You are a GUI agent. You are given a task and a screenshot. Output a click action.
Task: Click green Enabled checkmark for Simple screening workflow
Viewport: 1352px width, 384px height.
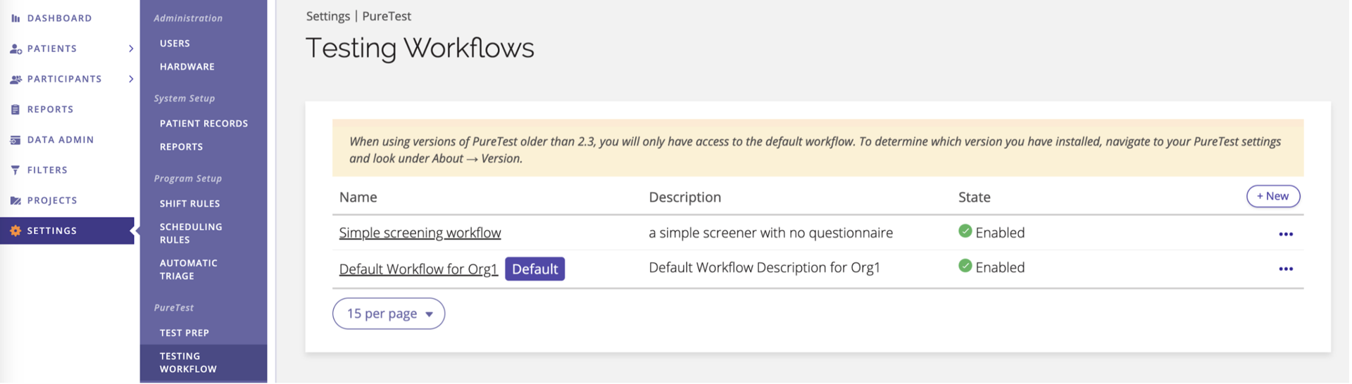click(965, 231)
